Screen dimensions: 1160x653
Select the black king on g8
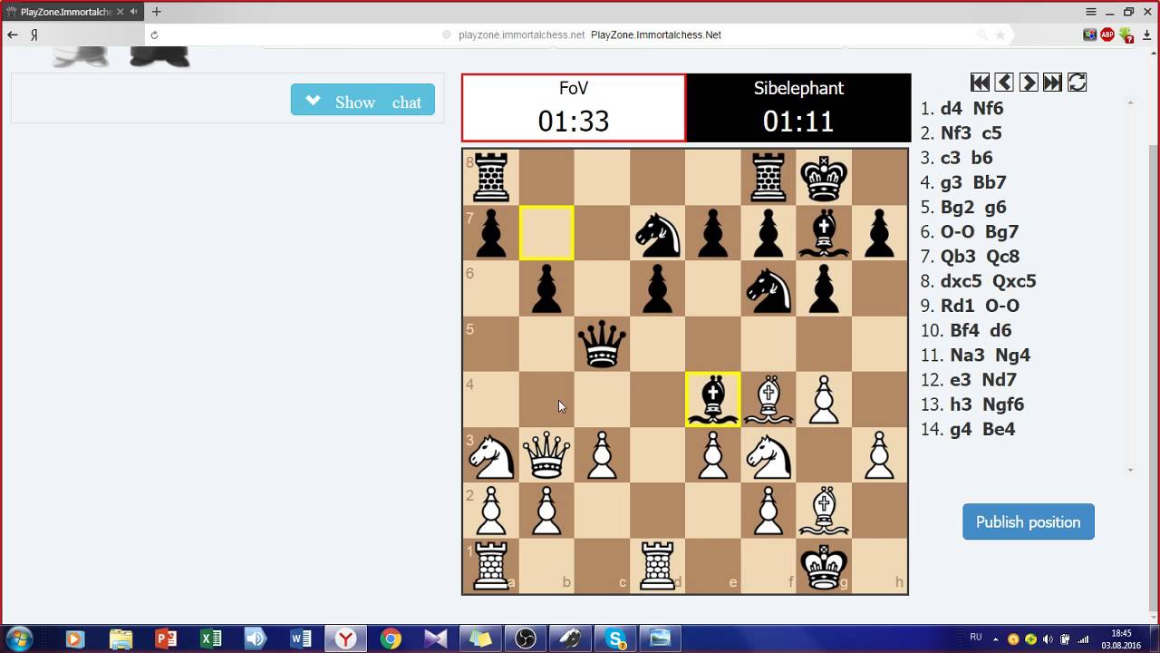tap(824, 179)
